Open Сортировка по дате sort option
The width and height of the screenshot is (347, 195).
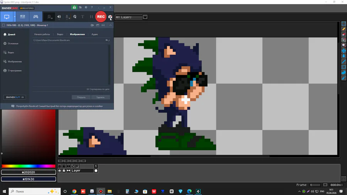point(98,89)
